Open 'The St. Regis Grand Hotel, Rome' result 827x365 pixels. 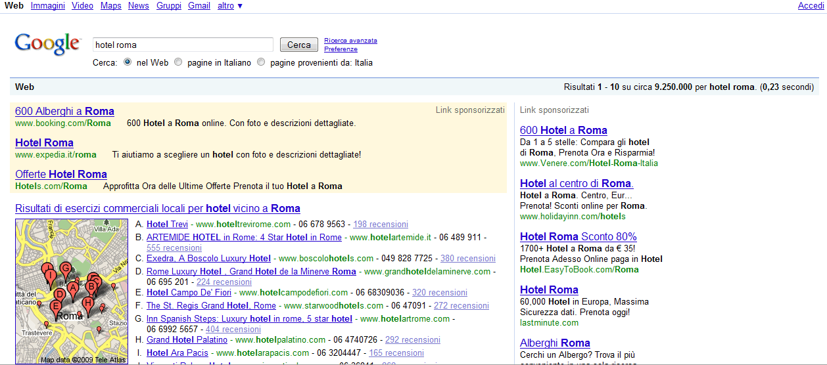pyautogui.click(x=211, y=306)
